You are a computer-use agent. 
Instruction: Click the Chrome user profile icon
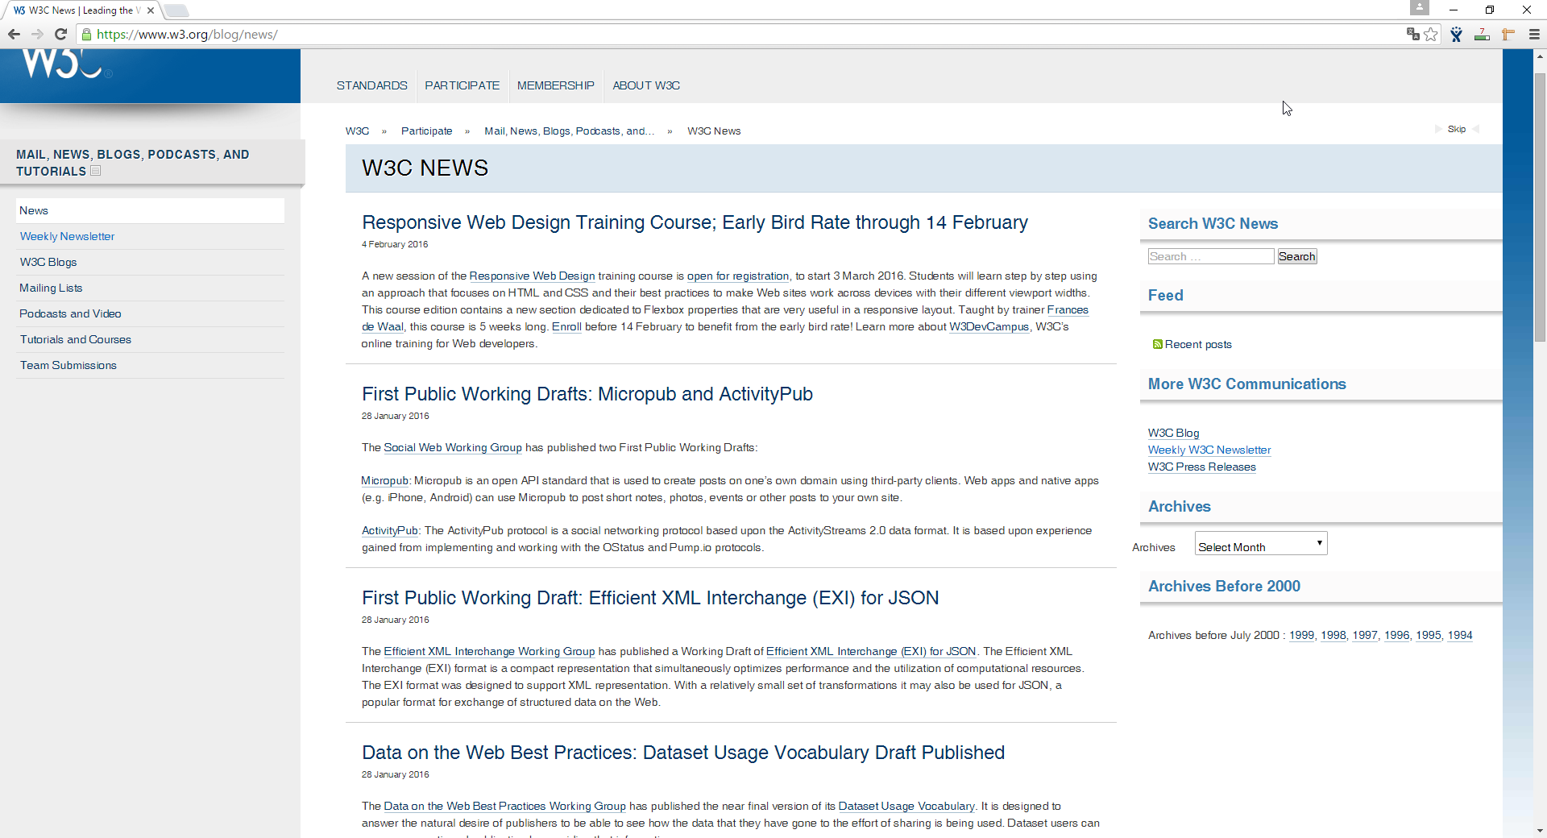pos(1420,8)
